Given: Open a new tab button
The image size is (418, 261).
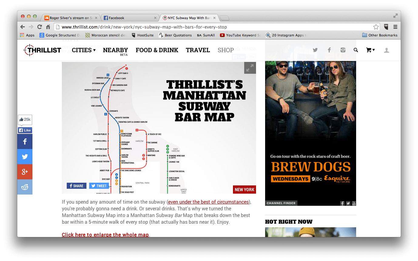Looking at the screenshot, I should coord(224,18).
